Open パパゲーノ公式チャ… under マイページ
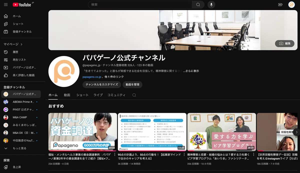Screen dimensions: 300x173 tap(21, 67)
